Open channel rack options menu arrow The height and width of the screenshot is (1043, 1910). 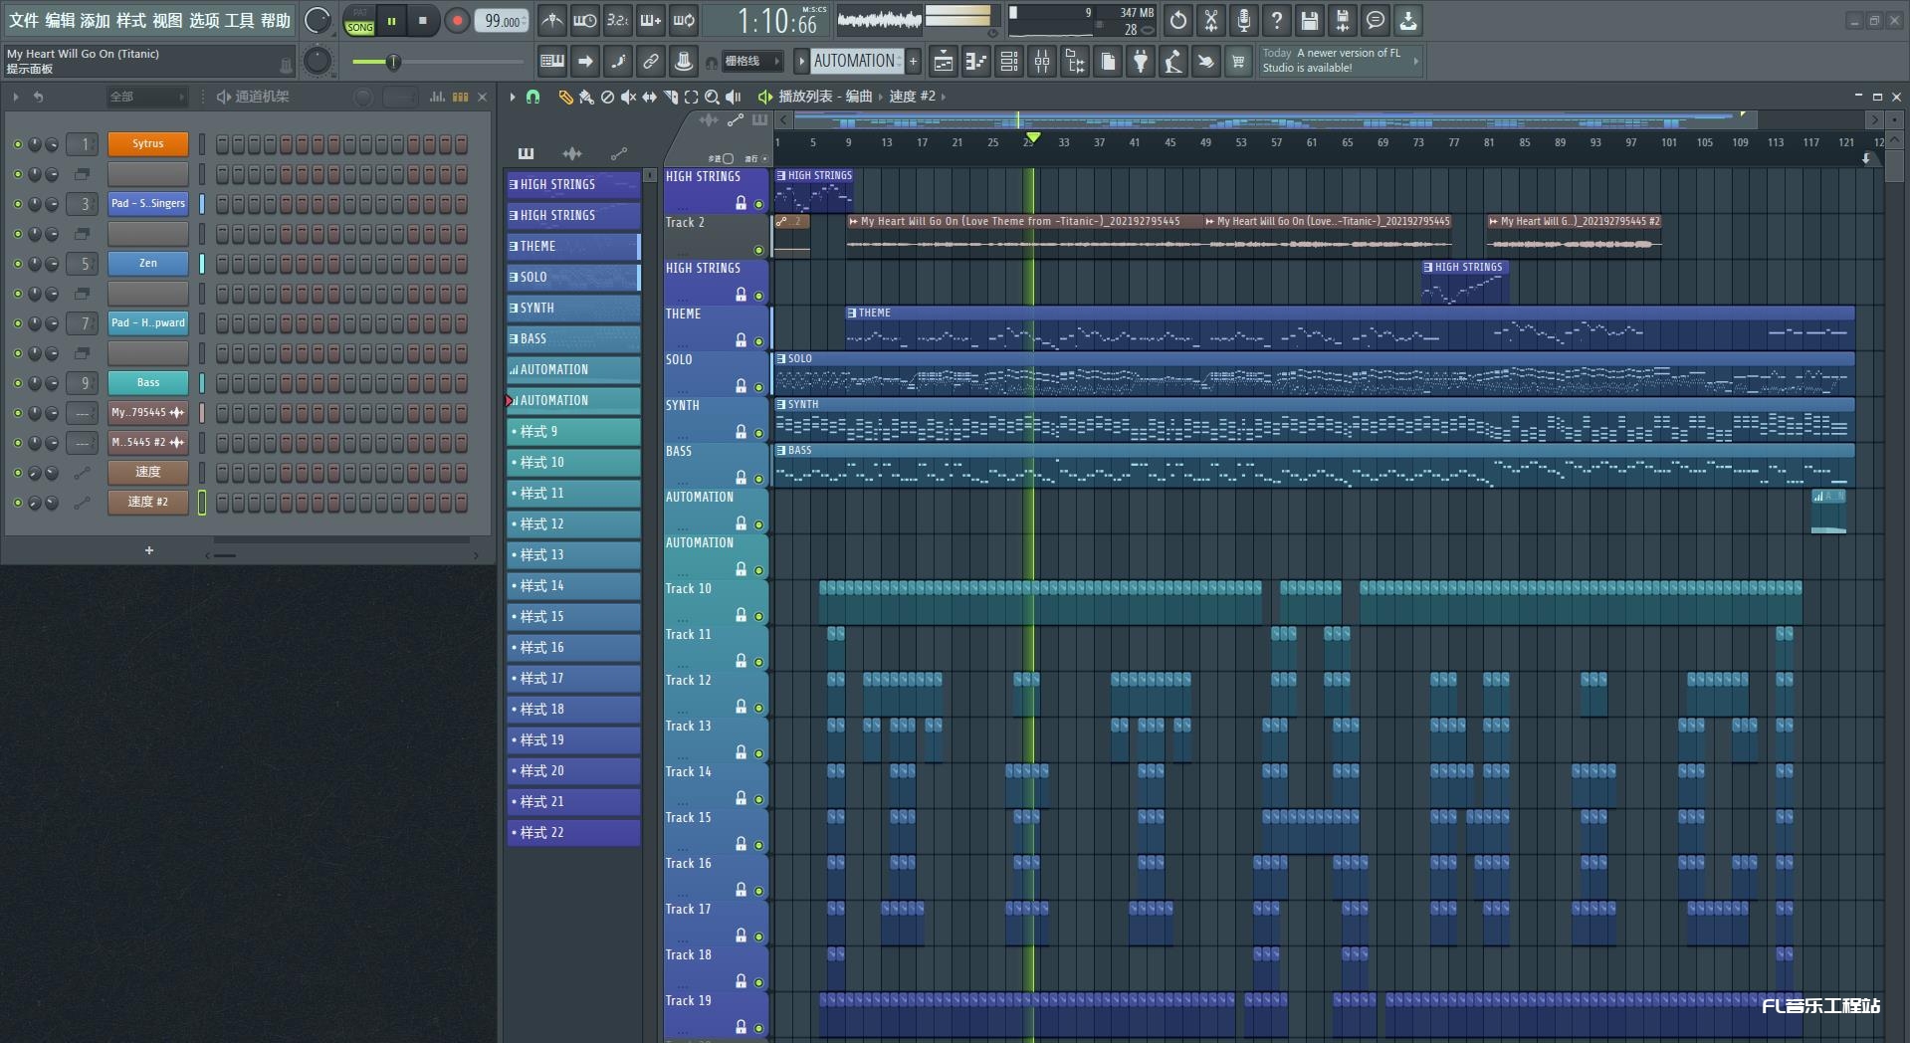point(16,97)
